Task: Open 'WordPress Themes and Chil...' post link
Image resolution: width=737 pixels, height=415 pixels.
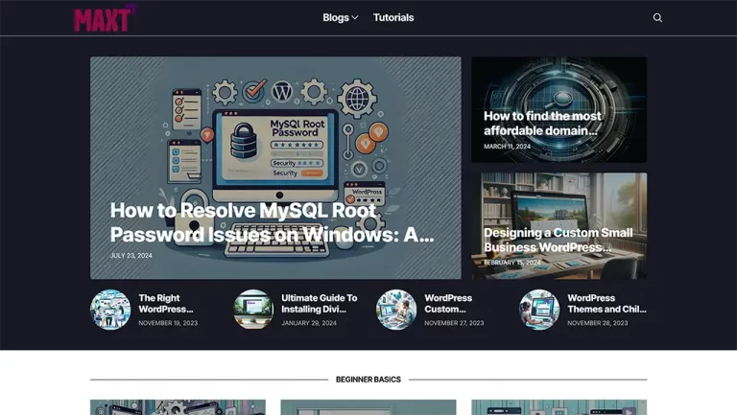Action: pyautogui.click(x=606, y=304)
